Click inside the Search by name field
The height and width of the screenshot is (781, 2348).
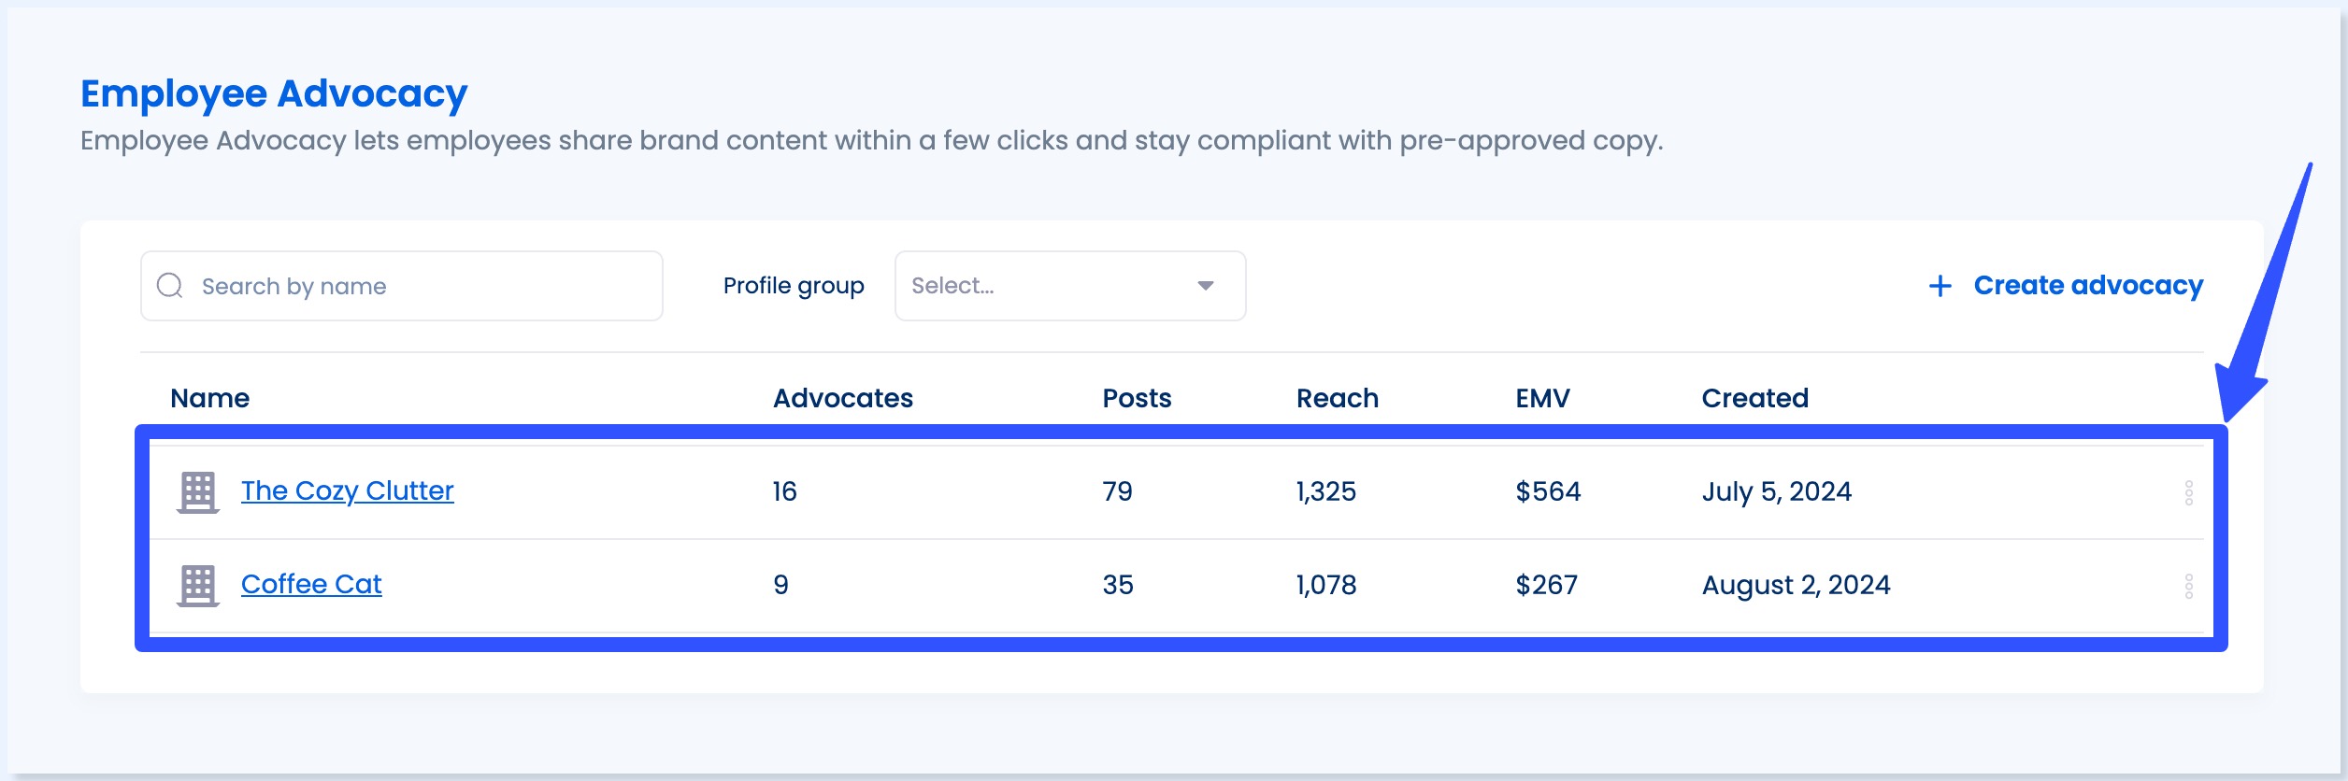point(402,285)
